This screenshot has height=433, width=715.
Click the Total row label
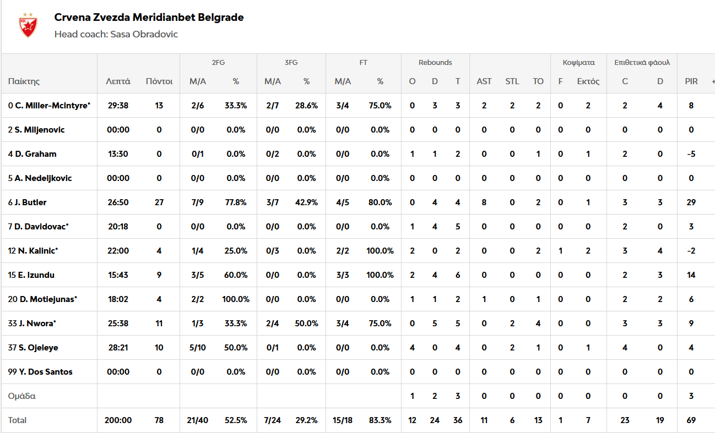pos(17,420)
